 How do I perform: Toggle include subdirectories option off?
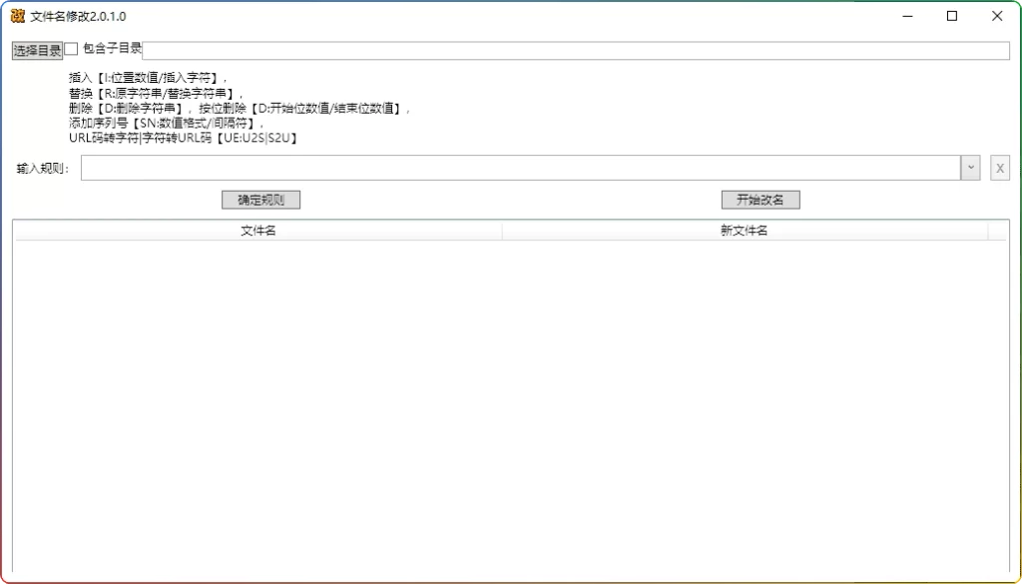pos(70,47)
